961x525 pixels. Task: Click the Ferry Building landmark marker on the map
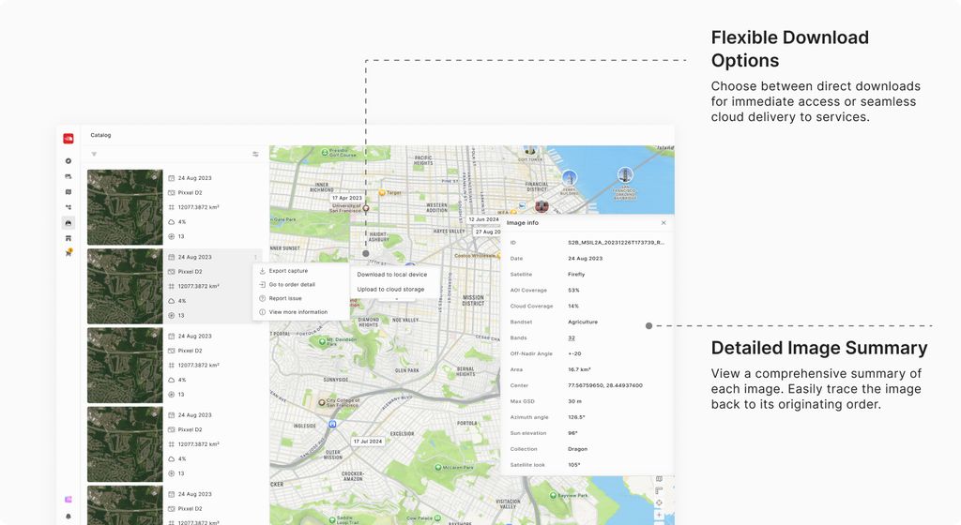point(570,179)
